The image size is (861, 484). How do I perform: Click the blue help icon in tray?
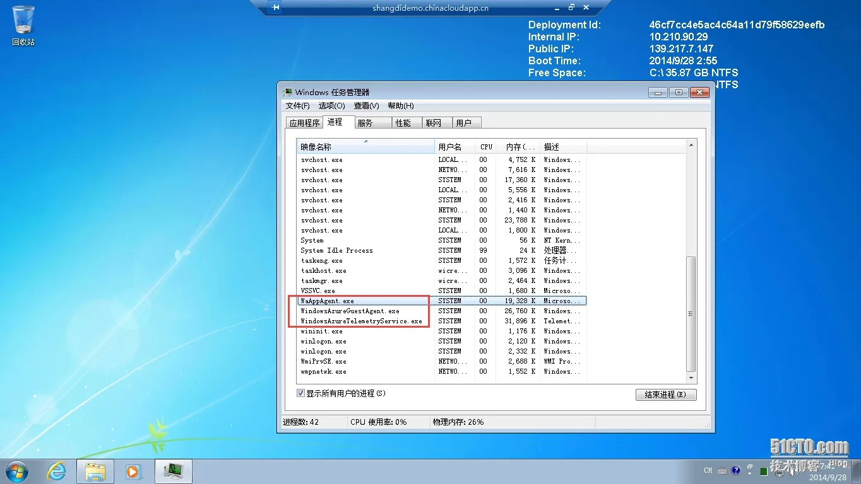[x=735, y=470]
